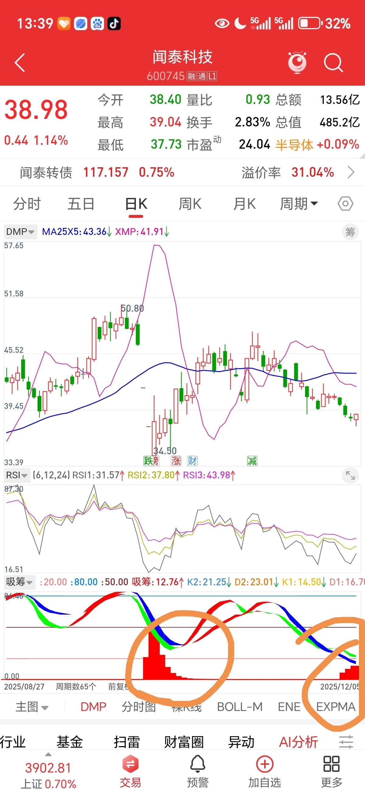Tap the 财 event marker on chart

(192, 461)
